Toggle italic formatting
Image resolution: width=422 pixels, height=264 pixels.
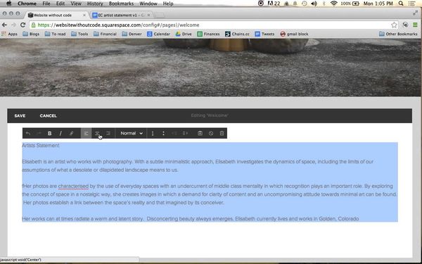(60, 133)
